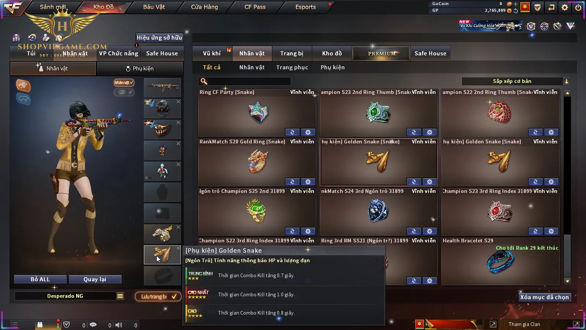Click the magnifier search icon in inventory
This screenshot has width=586, height=330.
pyautogui.click(x=204, y=81)
